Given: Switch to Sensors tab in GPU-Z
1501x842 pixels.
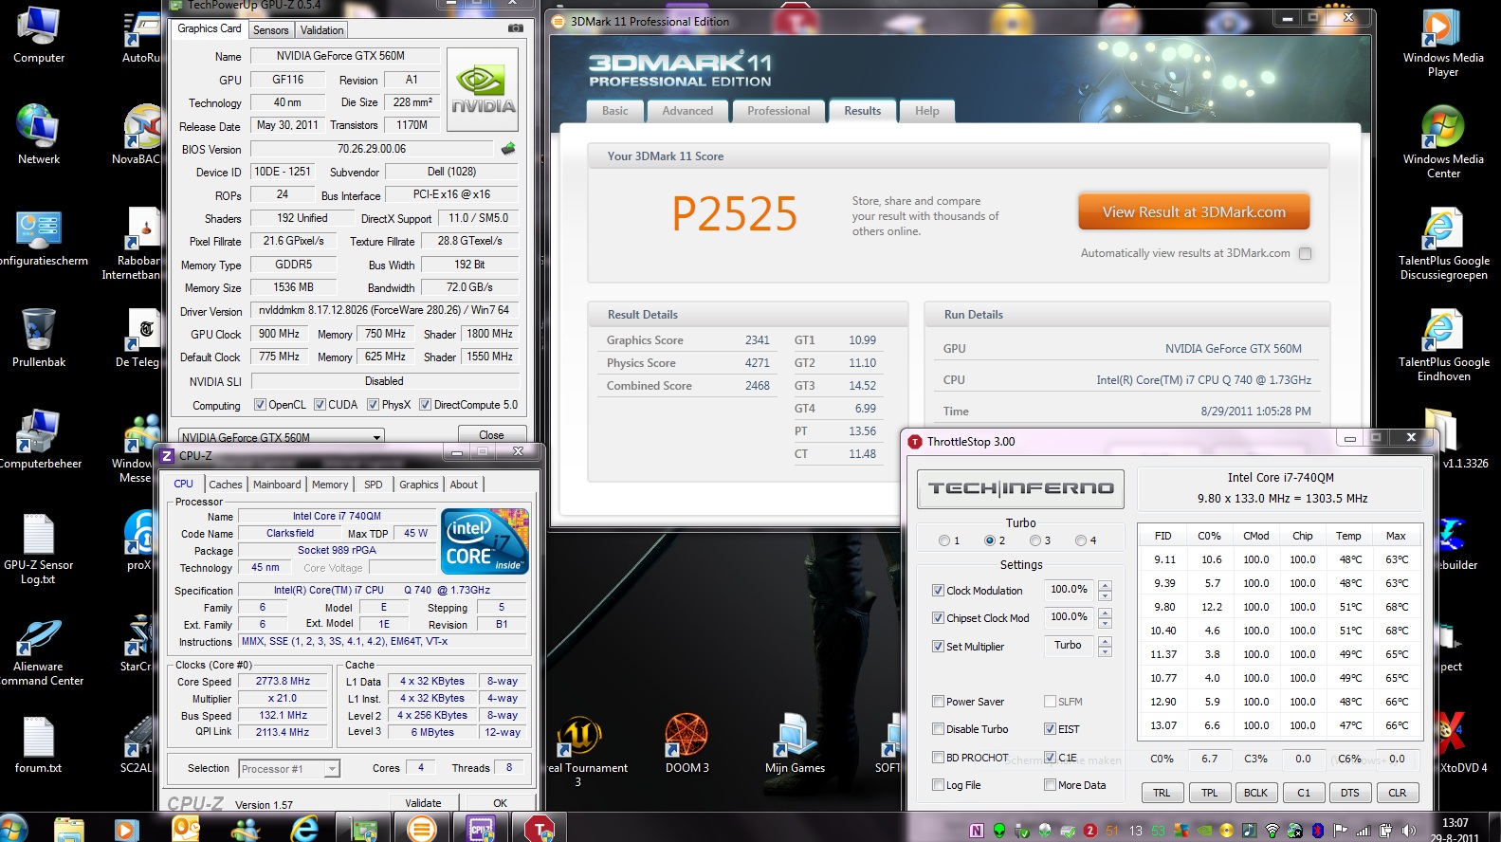Looking at the screenshot, I should click(270, 30).
